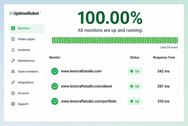This screenshot has width=188, height=126.
Task: Click the 342 ms response time
Action: coord(164,71)
